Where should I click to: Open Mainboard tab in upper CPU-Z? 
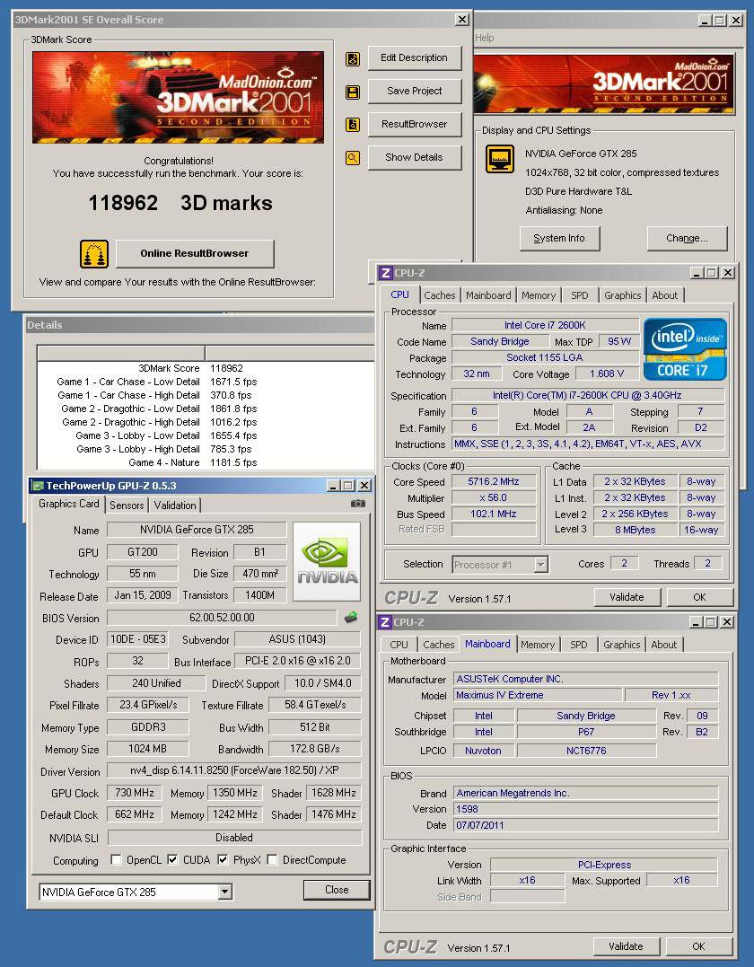pyautogui.click(x=488, y=295)
